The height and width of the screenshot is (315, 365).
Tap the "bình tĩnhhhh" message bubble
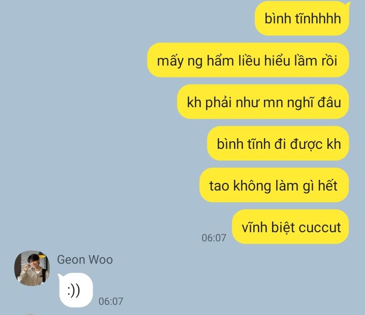tap(302, 18)
